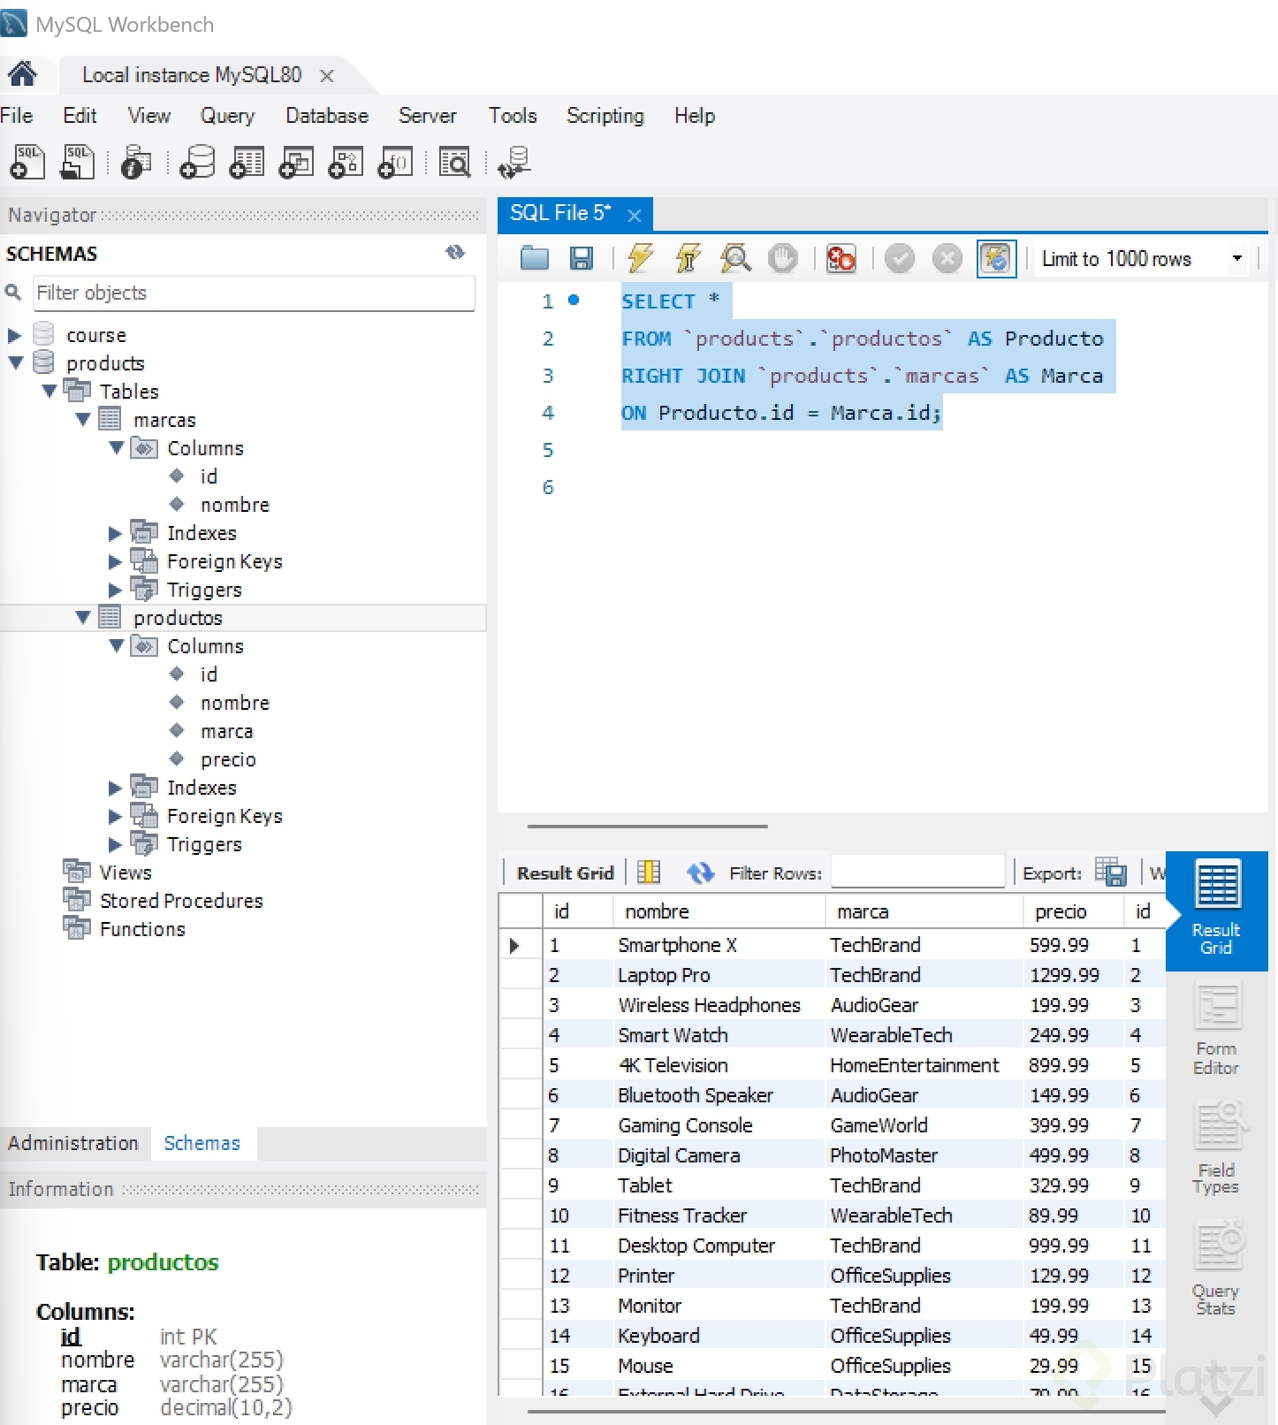1278x1425 pixels.
Task: Click the create new function icon
Action: (395, 163)
